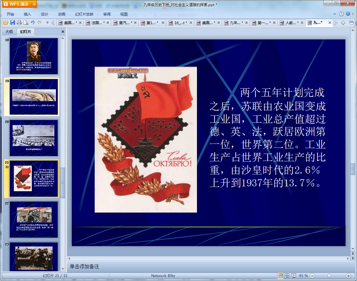This screenshot has width=357, height=281.
Task: Close the 法国... document tab
Action: click(108, 23)
